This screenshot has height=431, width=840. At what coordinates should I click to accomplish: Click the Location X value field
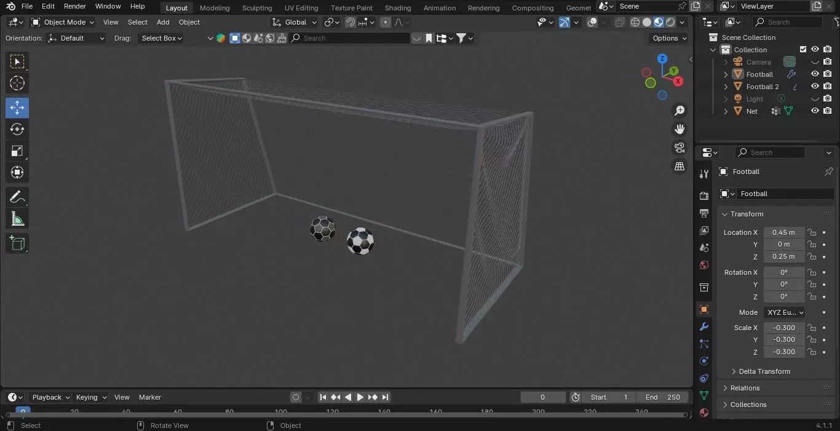click(784, 232)
